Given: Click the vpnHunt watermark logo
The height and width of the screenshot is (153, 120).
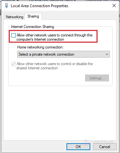Looking at the screenshot, I should [99, 142].
